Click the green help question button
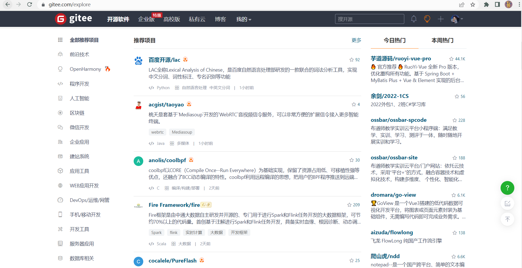The image size is (522, 268). tap(507, 188)
